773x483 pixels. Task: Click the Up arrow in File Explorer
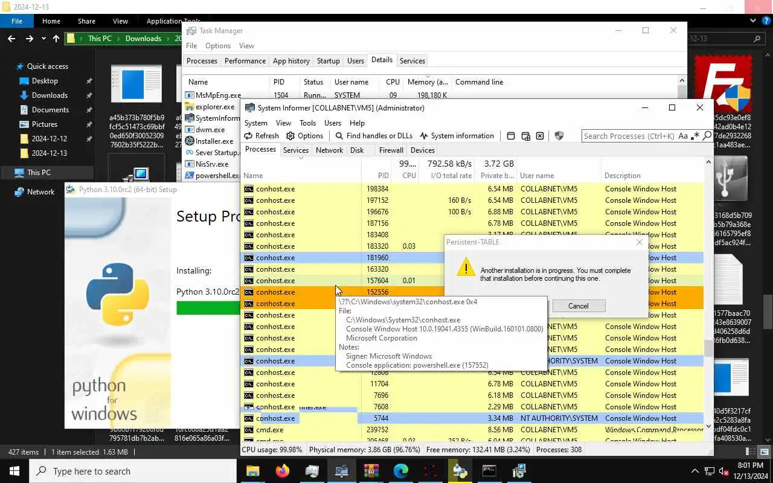[x=56, y=39]
